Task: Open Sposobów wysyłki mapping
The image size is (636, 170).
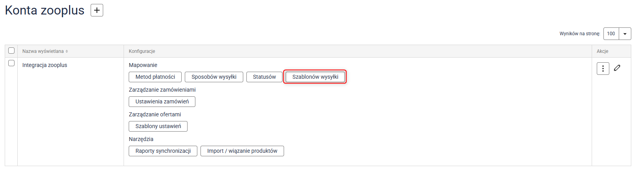Action: (214, 77)
